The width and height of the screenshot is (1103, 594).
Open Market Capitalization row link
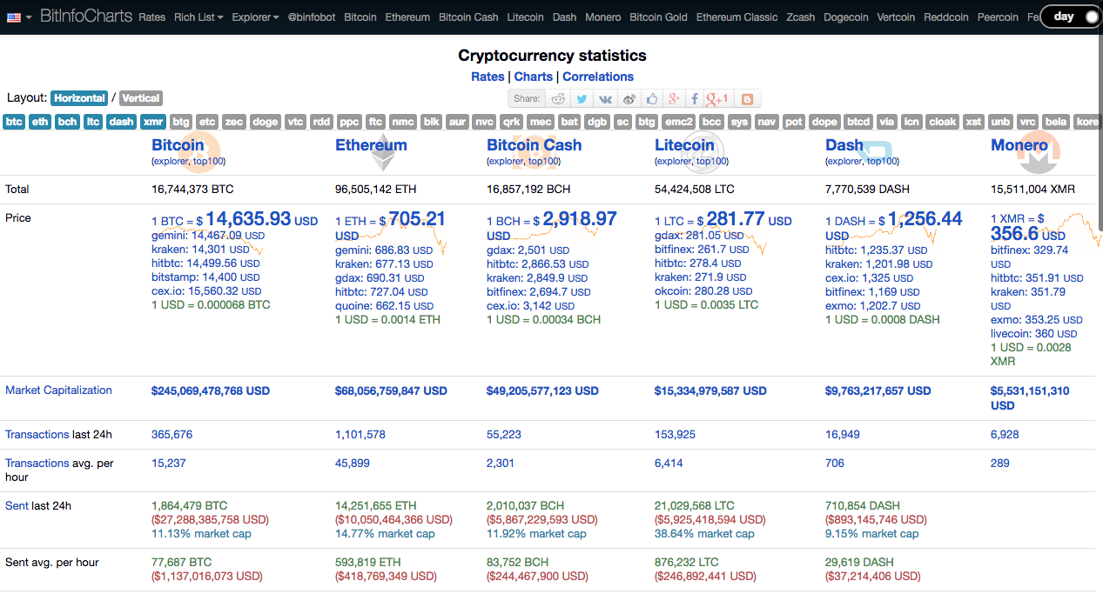[x=58, y=390]
